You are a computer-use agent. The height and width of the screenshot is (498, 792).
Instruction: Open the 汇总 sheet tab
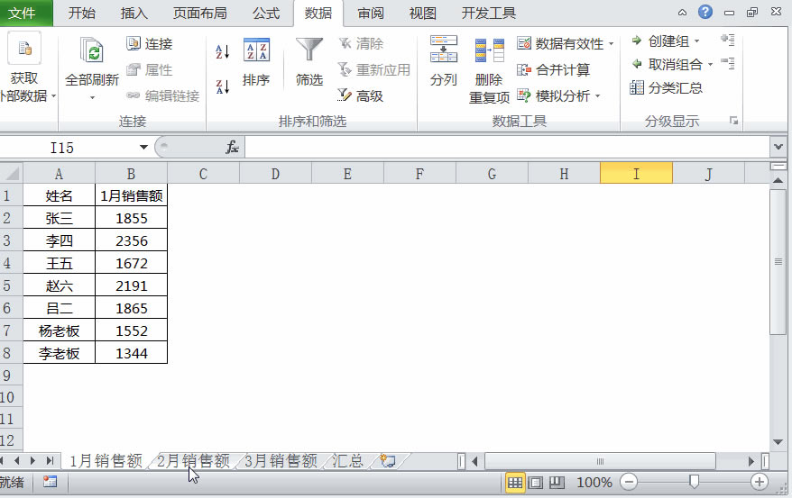348,461
